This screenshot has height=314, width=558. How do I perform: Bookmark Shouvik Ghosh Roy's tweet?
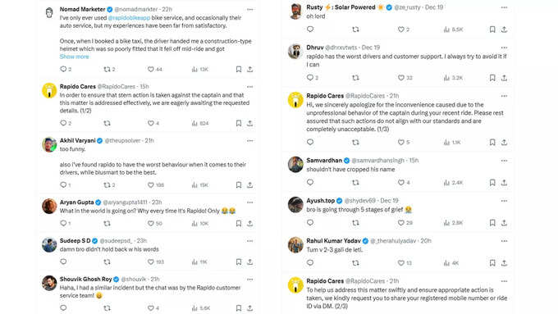239,308
